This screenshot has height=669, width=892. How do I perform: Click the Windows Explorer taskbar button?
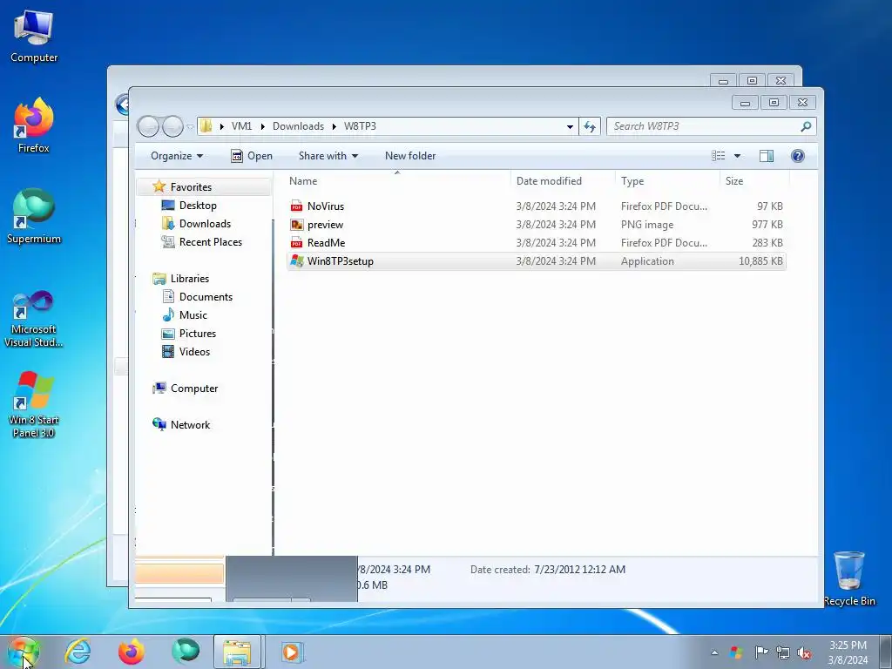[237, 652]
